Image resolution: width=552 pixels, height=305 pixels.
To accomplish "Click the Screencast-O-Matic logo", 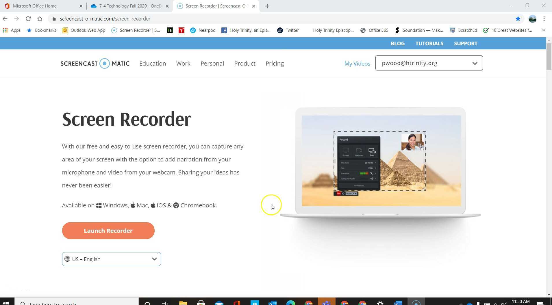I will tap(95, 63).
